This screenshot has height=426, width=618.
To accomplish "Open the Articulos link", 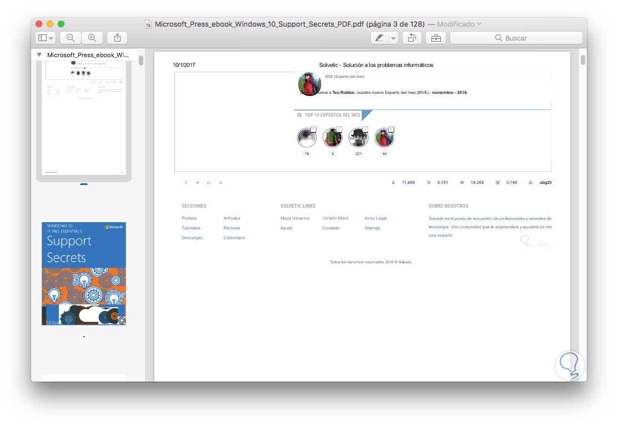I will 232,218.
